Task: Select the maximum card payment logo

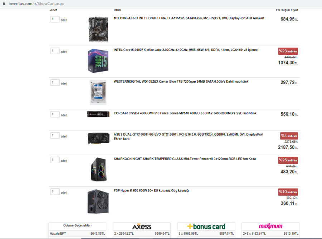Action: [270, 226]
